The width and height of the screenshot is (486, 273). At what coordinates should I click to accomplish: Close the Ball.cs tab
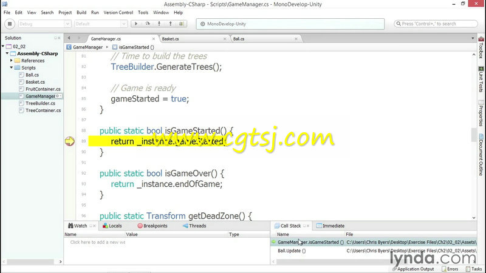296,39
